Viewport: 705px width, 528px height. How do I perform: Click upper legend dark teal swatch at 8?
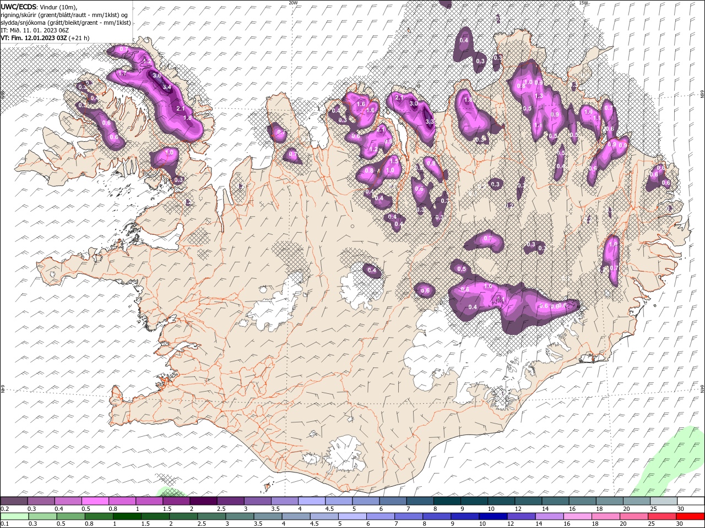(447, 501)
